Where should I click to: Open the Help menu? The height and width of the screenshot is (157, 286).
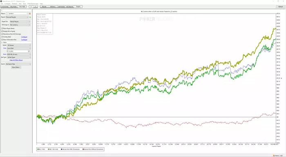point(41,4)
